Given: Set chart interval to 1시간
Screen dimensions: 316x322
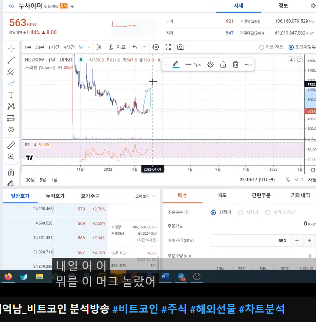Looking at the screenshot, I should pos(54,47).
